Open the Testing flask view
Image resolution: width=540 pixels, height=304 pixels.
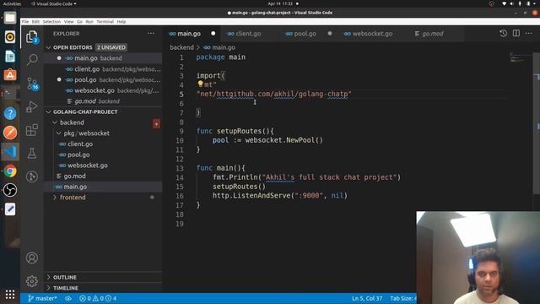pyautogui.click(x=32, y=154)
